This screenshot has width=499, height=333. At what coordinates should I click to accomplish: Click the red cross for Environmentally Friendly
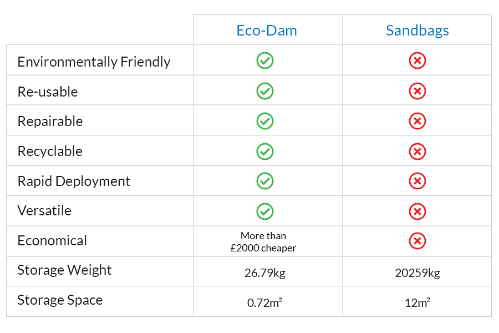coord(417,60)
